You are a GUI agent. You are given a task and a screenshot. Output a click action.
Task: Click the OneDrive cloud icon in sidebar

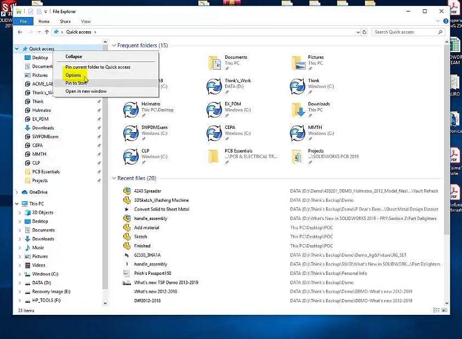tap(25, 192)
